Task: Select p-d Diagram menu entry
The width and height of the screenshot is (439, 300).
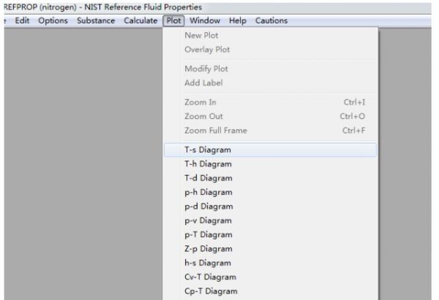Action: click(209, 207)
